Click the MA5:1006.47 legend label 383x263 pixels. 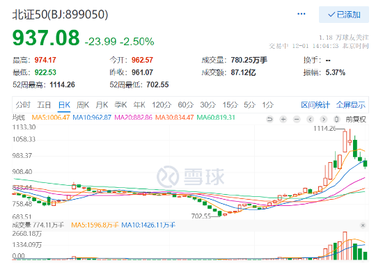[51, 118]
